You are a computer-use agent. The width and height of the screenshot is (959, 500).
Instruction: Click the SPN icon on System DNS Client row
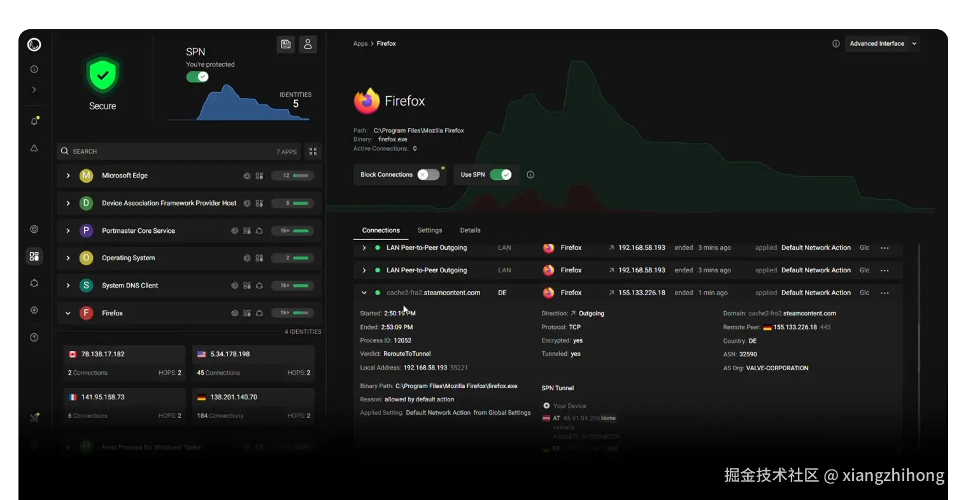click(x=259, y=286)
